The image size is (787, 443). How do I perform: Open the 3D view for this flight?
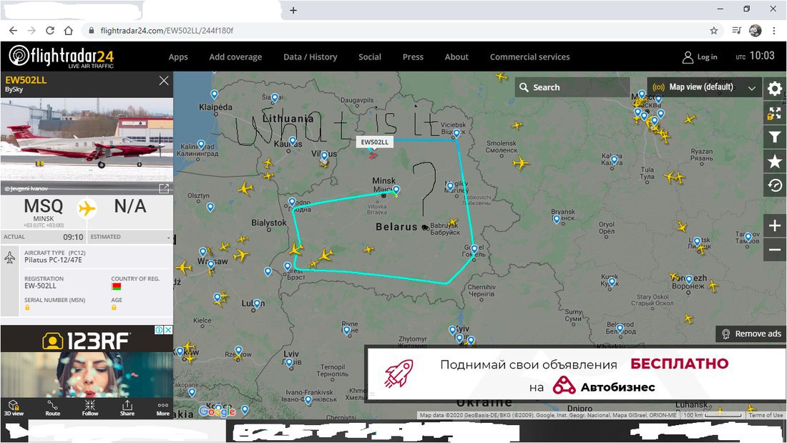[14, 408]
